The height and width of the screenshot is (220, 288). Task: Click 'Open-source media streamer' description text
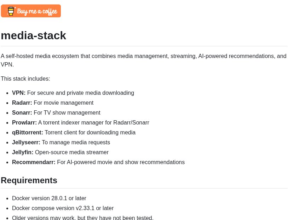pyautogui.click(x=72, y=152)
